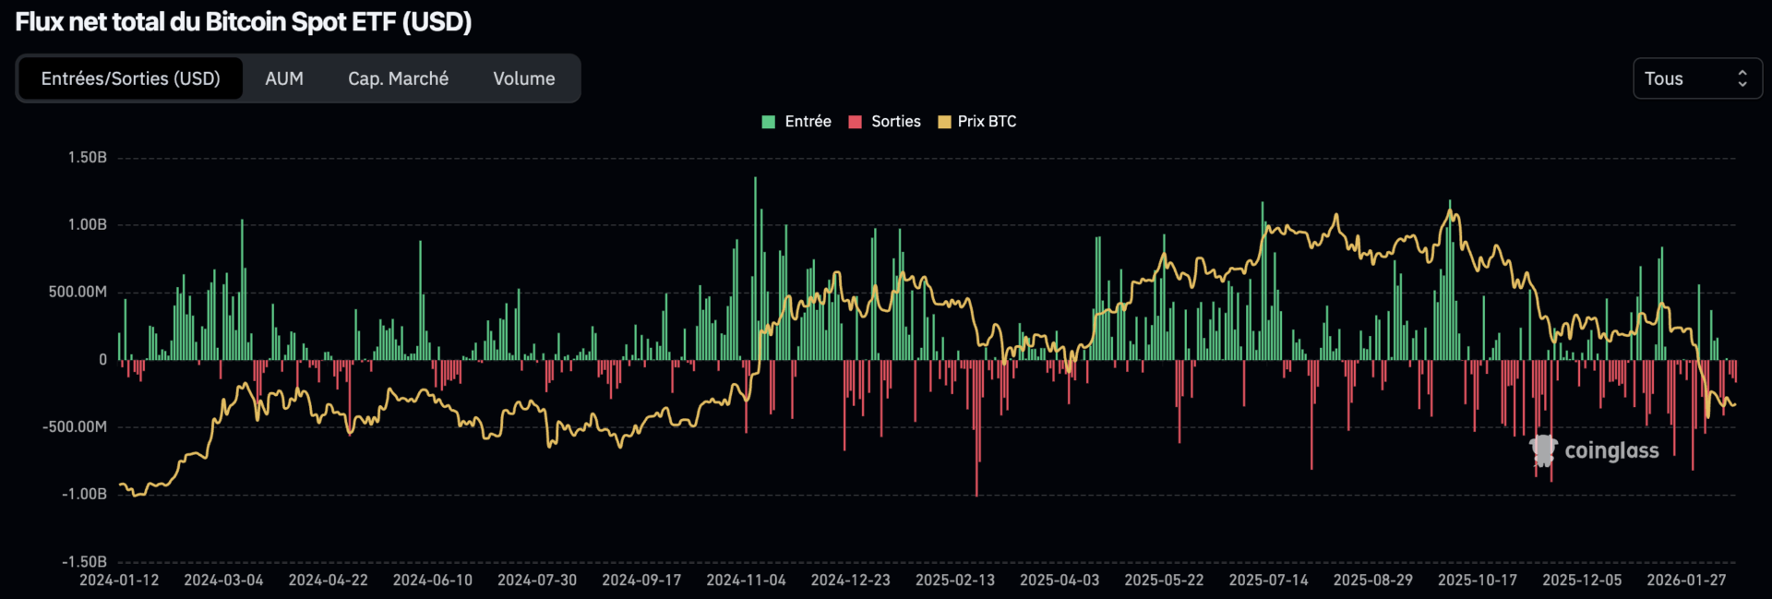1772x599 pixels.
Task: Hide the Sorties series via legend label
Action: coord(895,122)
